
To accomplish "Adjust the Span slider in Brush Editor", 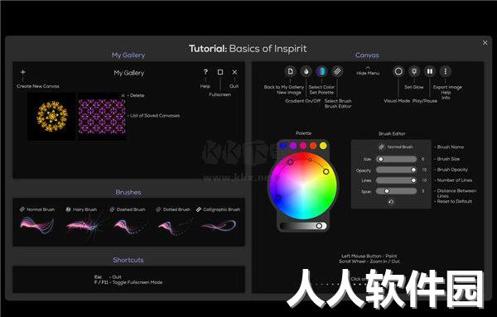I will [396, 191].
